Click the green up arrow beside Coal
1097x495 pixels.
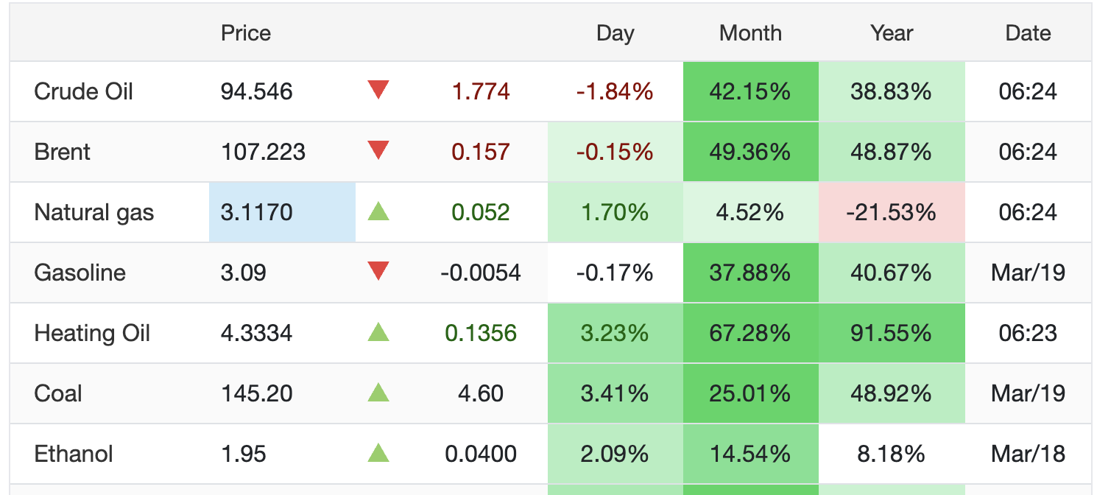378,393
